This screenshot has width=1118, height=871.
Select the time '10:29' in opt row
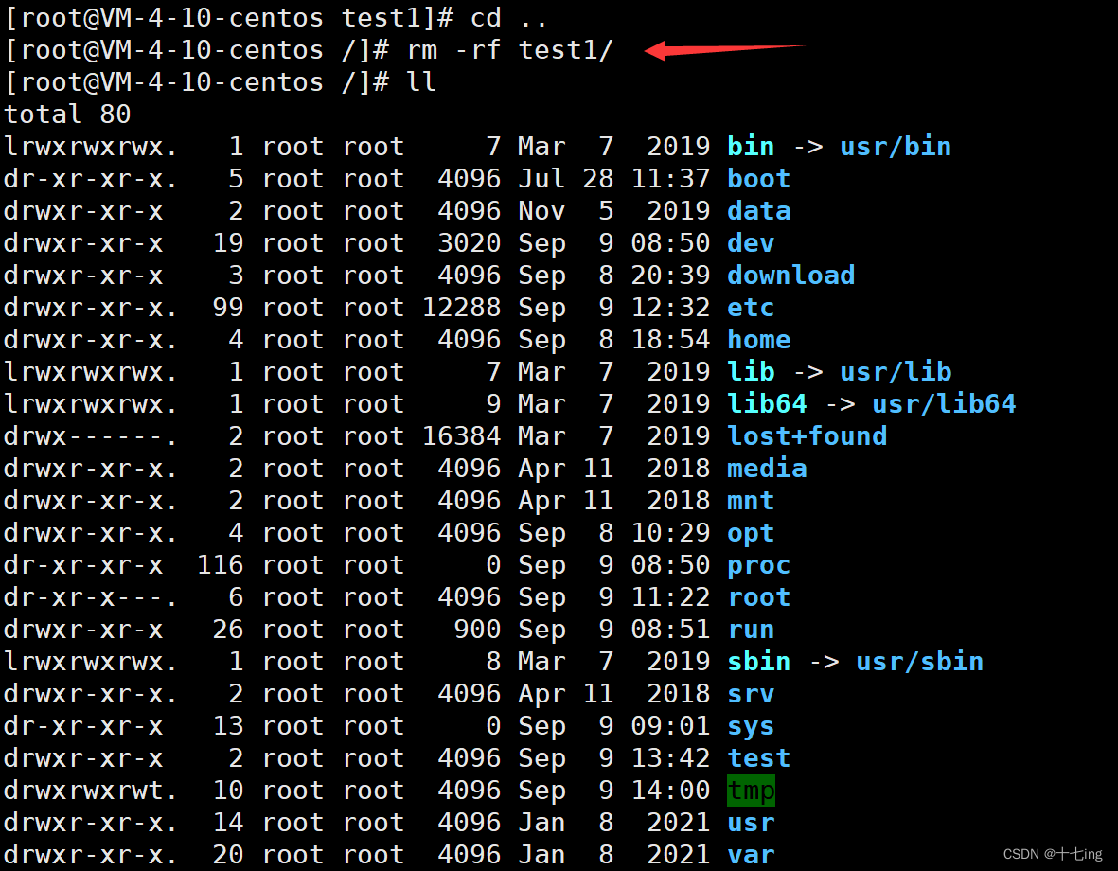coord(670,532)
